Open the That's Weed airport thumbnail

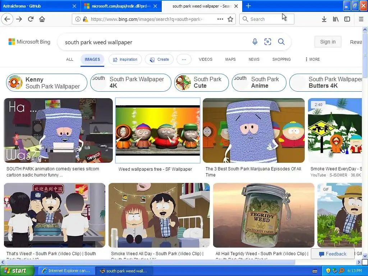coord(55,215)
